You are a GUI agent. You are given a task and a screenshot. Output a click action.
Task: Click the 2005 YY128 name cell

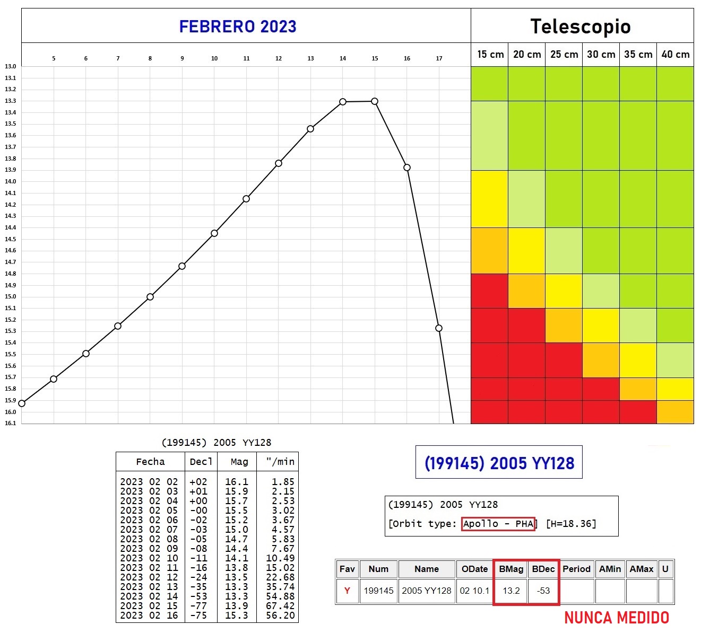[x=427, y=591]
